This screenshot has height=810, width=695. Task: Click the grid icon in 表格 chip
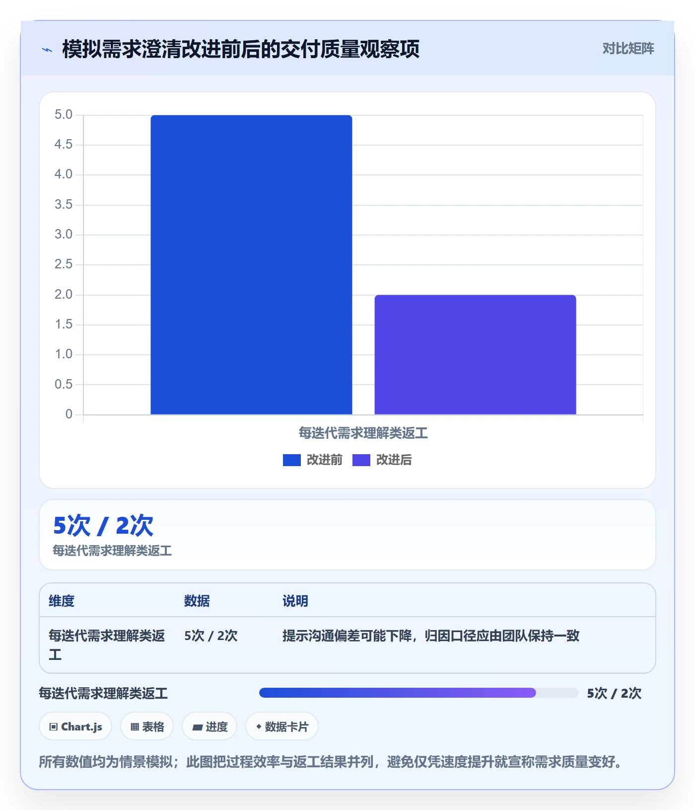(135, 727)
